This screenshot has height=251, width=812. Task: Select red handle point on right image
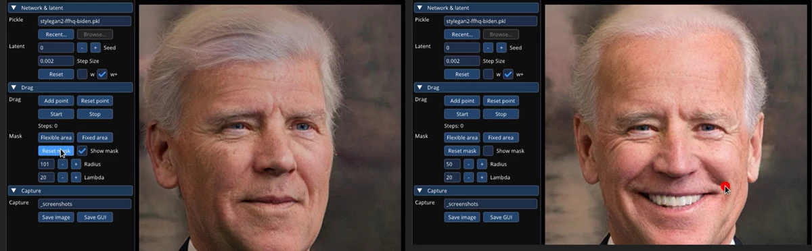click(725, 186)
